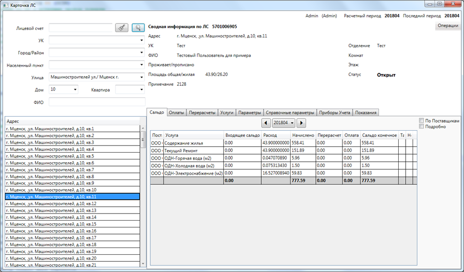Switch to the Показания tab
464x272 pixels.
tap(366, 112)
